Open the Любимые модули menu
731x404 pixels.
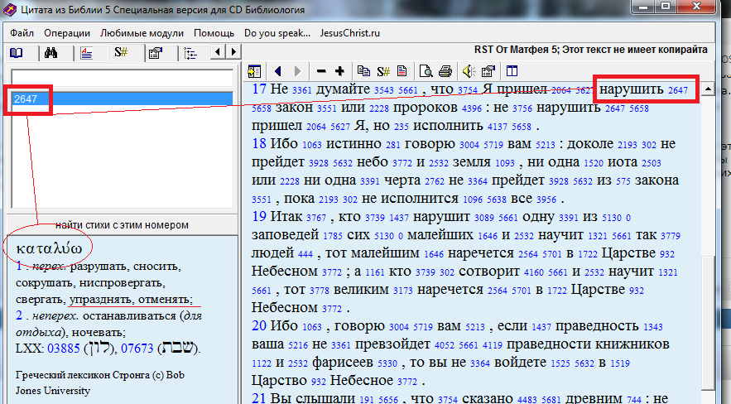pos(142,33)
